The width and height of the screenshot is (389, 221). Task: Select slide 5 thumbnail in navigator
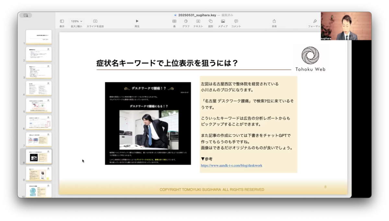(x=39, y=105)
